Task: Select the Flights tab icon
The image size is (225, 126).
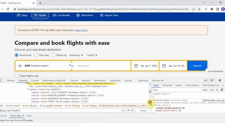Action: click(36, 15)
